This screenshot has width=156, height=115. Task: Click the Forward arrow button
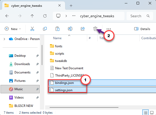(x=20, y=16)
